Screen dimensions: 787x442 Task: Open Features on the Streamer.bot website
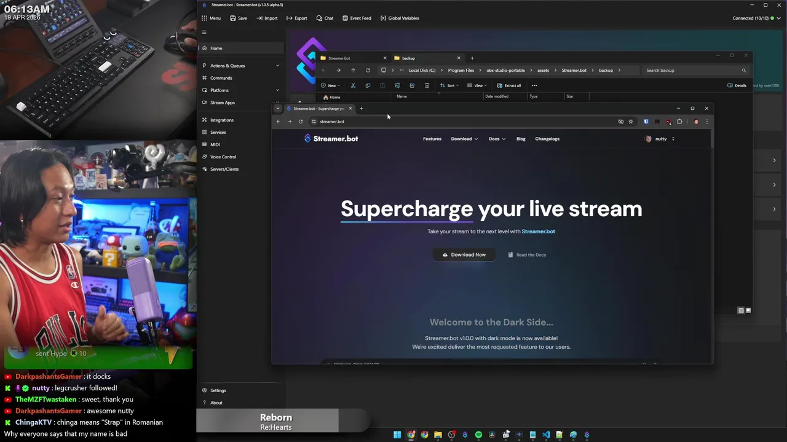pos(432,139)
